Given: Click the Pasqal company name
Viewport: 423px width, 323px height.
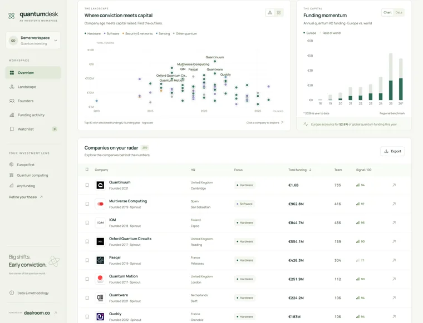Looking at the screenshot, I should pos(115,257).
